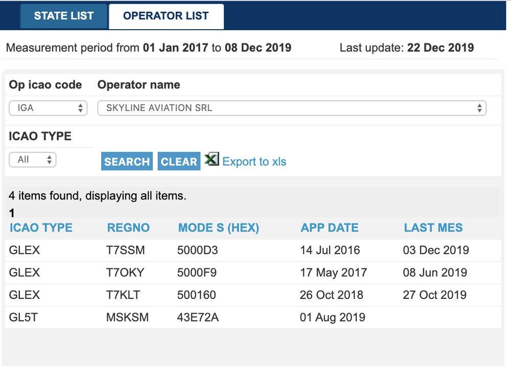The height and width of the screenshot is (370, 511).
Task: Expand the ICAO TYPE All dropdown
Action: tap(33, 160)
